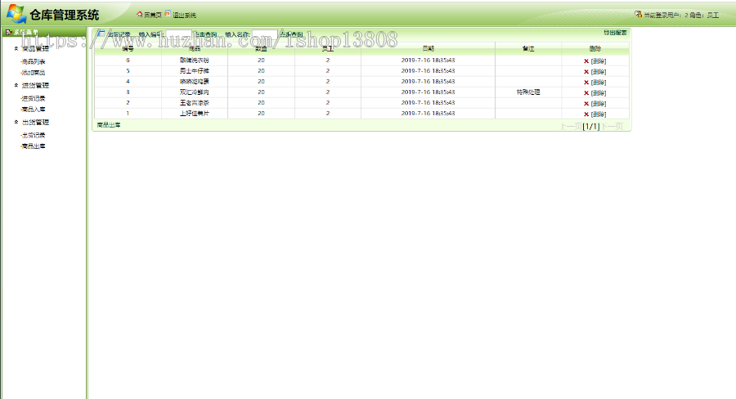This screenshot has width=736, height=399.
Task: Open 商品列表 in the sidebar
Action: [34, 61]
